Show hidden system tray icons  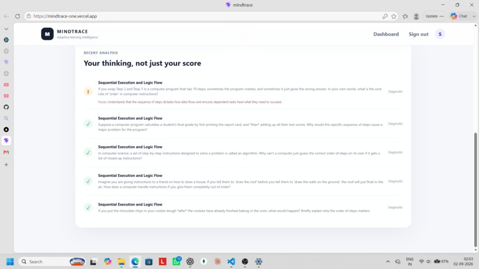387,262
